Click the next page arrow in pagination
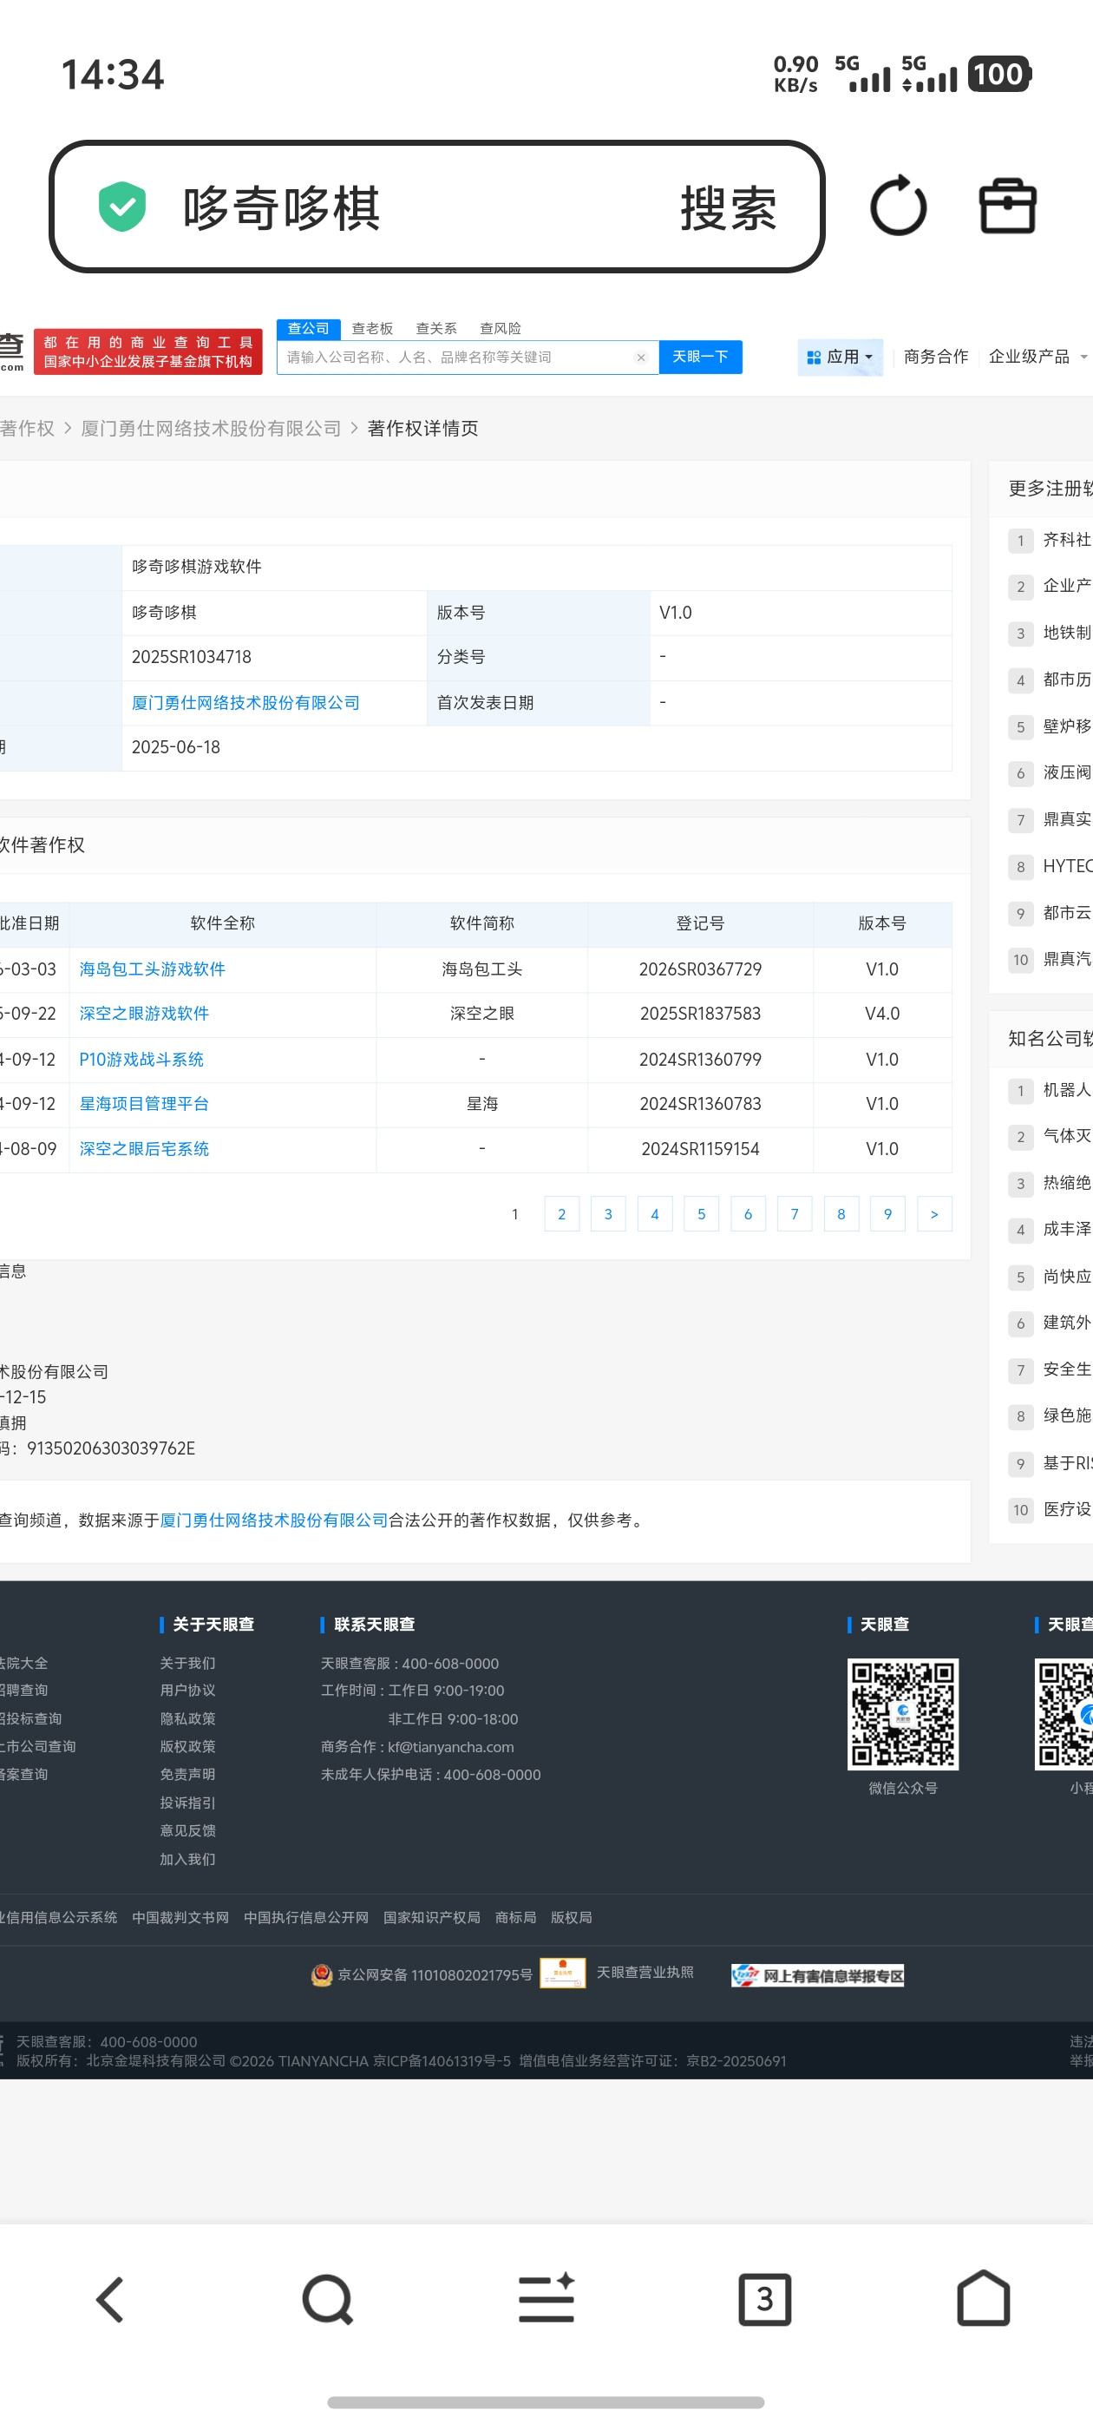The width and height of the screenshot is (1093, 2430). [934, 1214]
